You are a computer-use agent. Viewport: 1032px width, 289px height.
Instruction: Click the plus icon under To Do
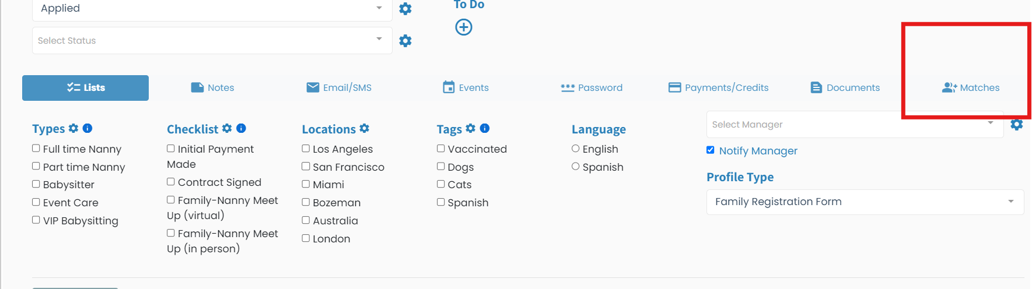pyautogui.click(x=464, y=27)
